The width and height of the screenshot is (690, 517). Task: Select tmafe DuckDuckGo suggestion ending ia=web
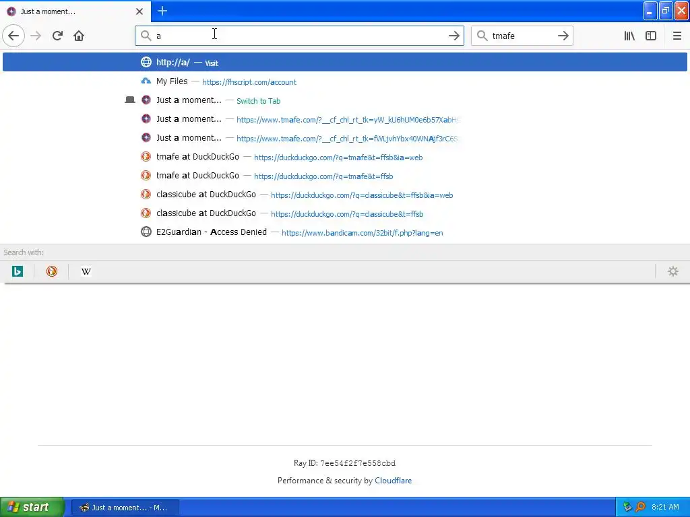tap(345, 156)
